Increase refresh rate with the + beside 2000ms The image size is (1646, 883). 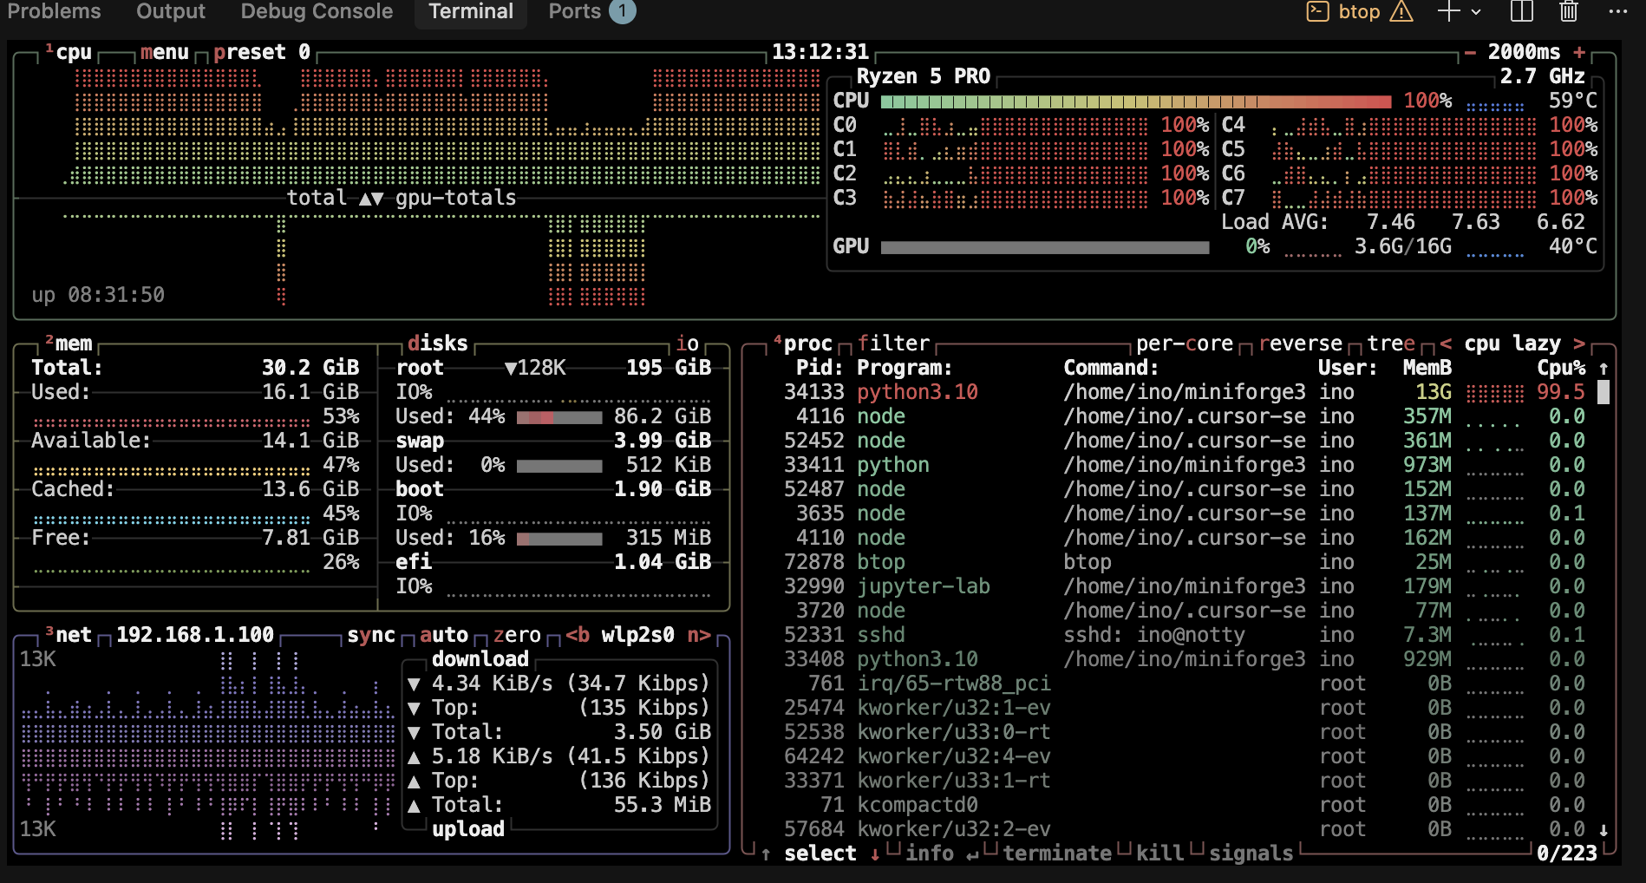coord(1581,51)
